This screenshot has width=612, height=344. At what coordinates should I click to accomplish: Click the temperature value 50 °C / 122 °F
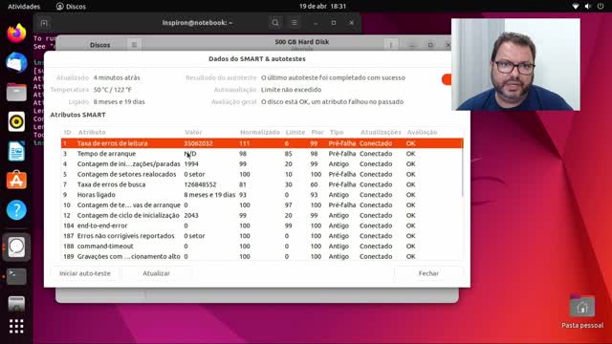[113, 90]
